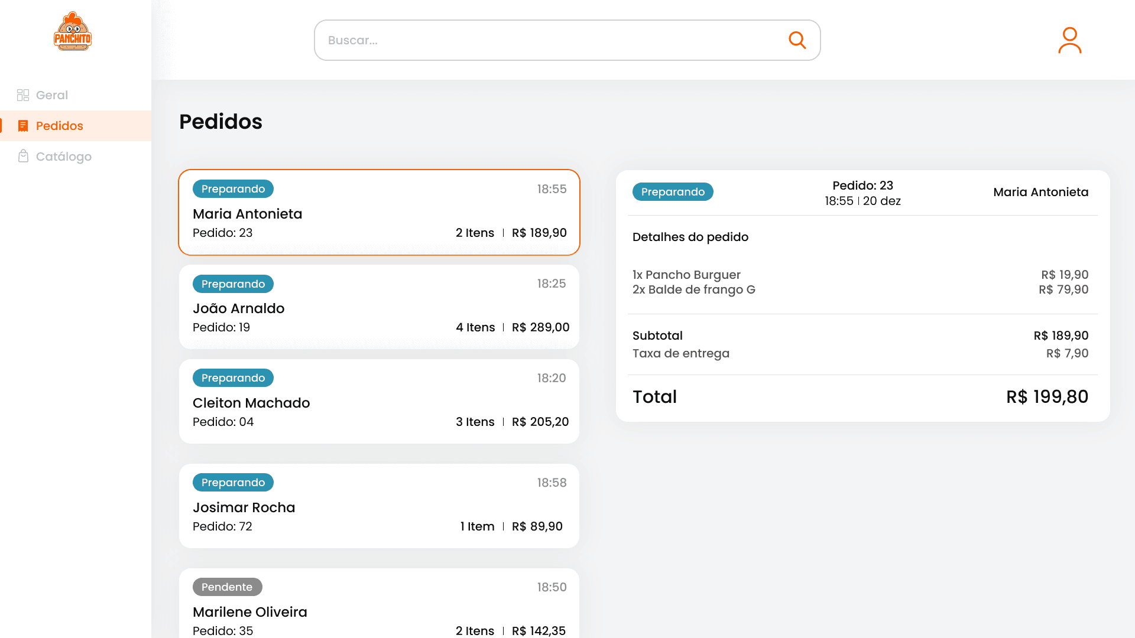Click the Preparando badge on João Arnaldo's card
The image size is (1135, 638).
click(233, 284)
